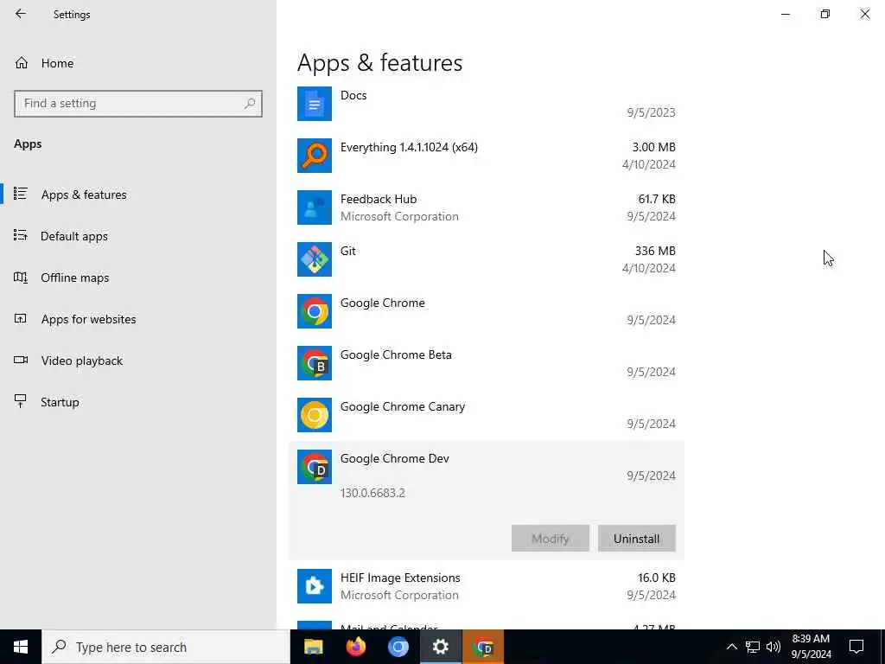This screenshot has width=885, height=664.
Task: Open Startup section
Action: (x=138, y=402)
